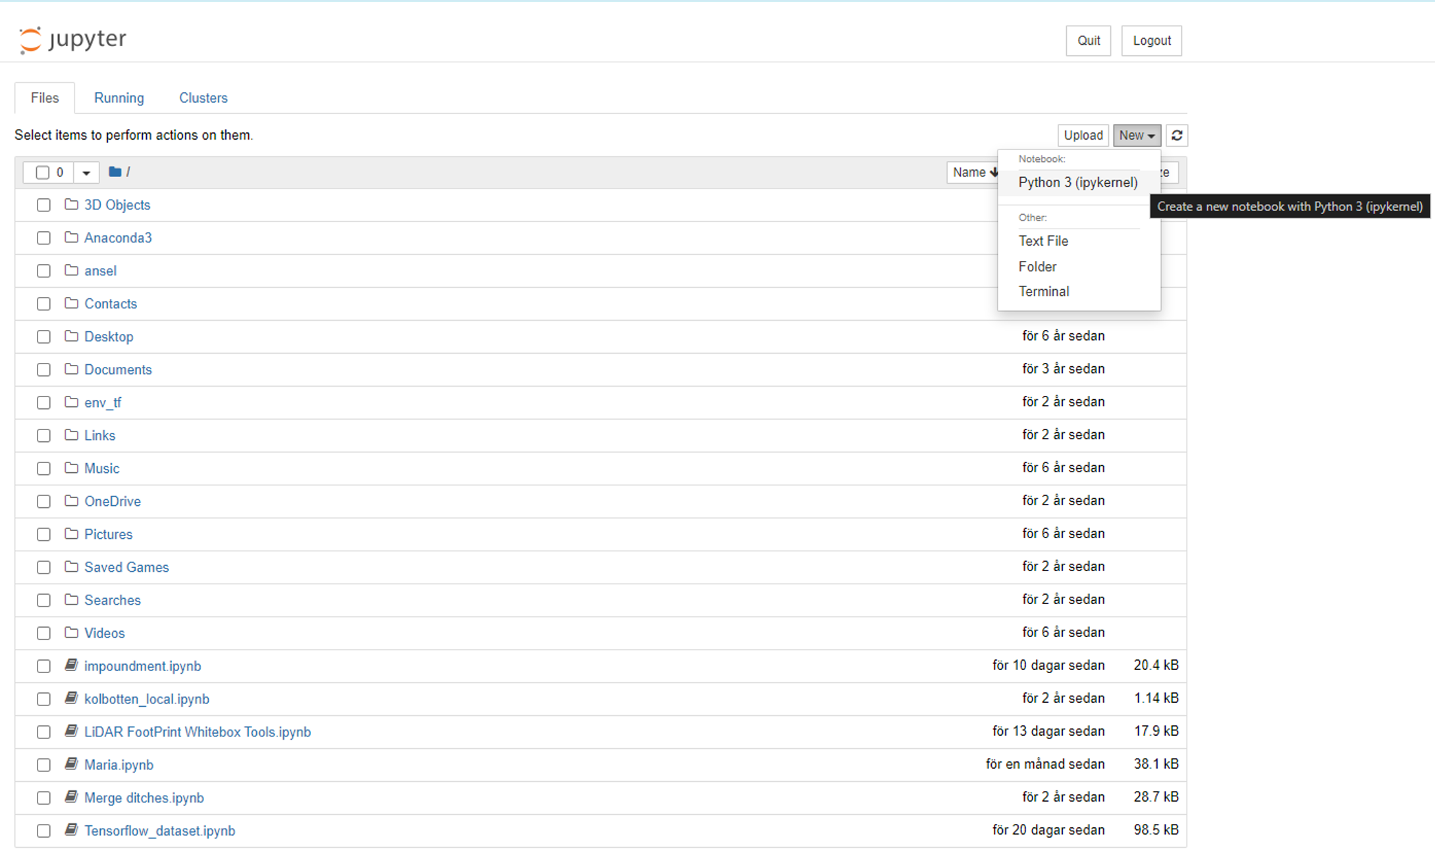
Task: Tick the checkbox for kolbotten_local.ipynb
Action: click(x=43, y=699)
